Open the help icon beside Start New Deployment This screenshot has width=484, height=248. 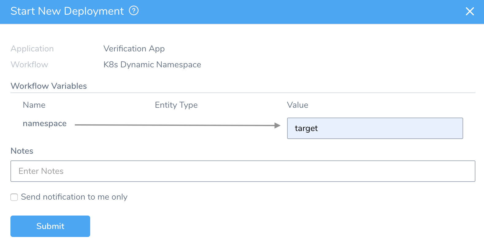click(134, 11)
